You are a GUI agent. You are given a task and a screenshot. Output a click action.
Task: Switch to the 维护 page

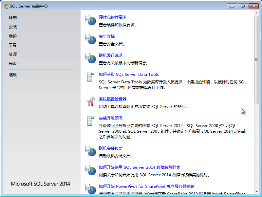point(13,36)
